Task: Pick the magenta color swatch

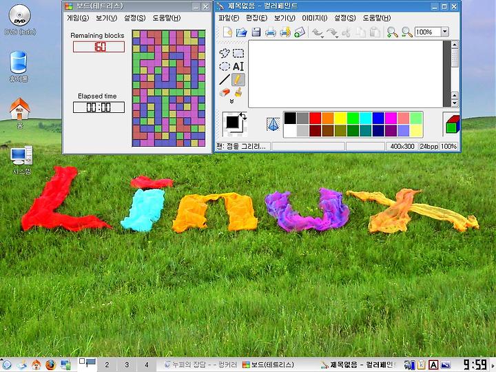Action: [x=391, y=118]
